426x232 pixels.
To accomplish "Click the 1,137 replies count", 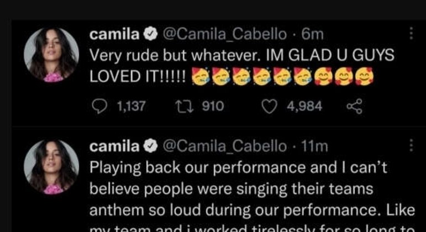I will coord(130,106).
